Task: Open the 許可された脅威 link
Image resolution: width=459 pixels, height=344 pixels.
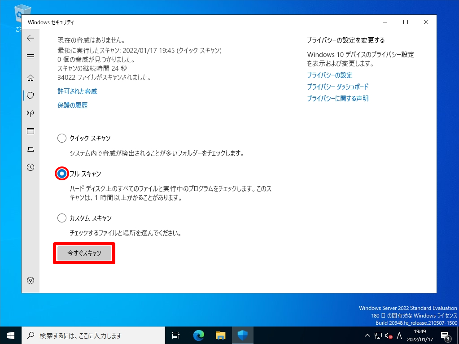Action: click(77, 91)
